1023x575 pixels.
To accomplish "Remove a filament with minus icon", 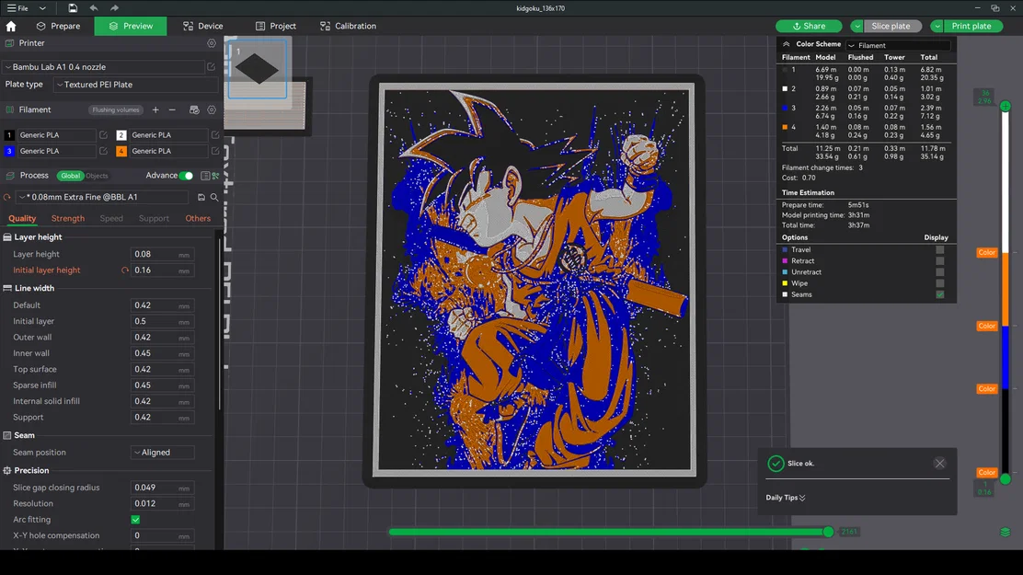I will point(172,109).
